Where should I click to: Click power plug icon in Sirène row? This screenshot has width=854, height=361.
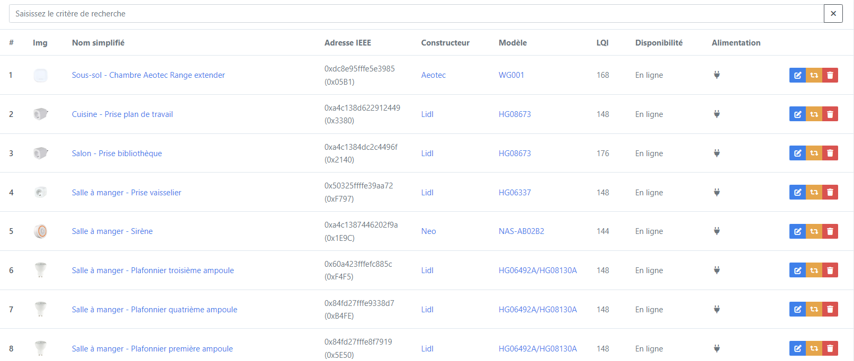click(x=716, y=231)
